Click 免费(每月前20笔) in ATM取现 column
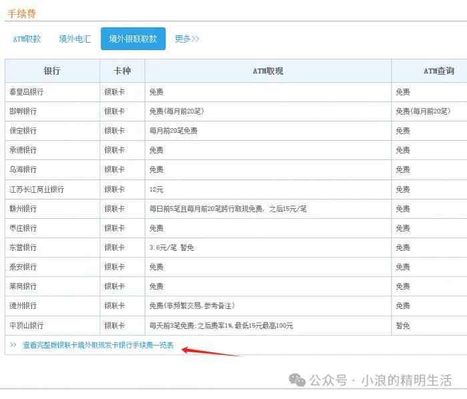This screenshot has width=467, height=399. coord(177,111)
